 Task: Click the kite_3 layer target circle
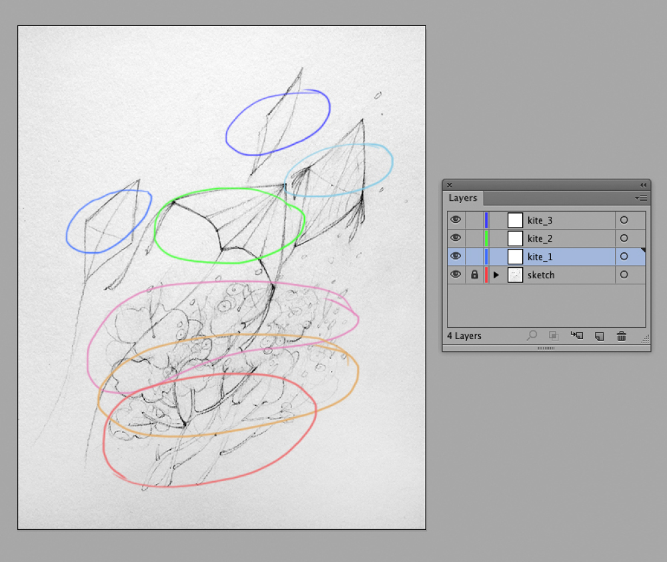(624, 220)
